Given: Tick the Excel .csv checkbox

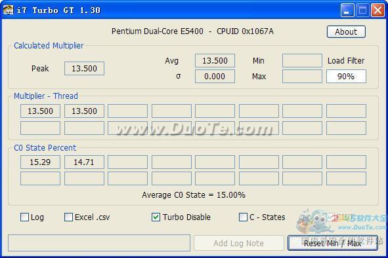Looking at the screenshot, I should (68, 217).
